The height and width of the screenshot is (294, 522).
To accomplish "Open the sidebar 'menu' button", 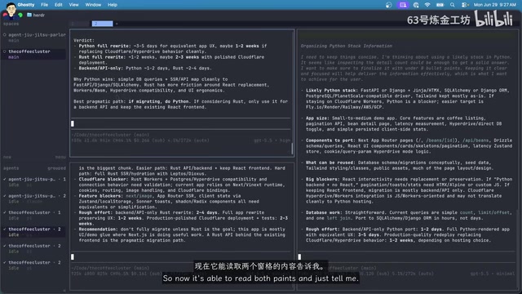I will 60,157.
